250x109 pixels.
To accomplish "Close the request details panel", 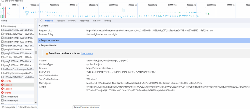I will 41,21.
